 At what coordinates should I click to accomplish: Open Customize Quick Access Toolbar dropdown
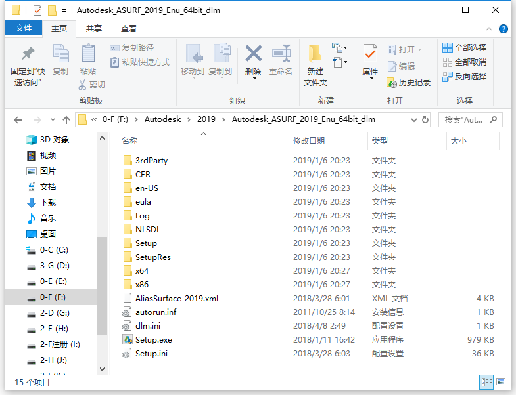64,11
